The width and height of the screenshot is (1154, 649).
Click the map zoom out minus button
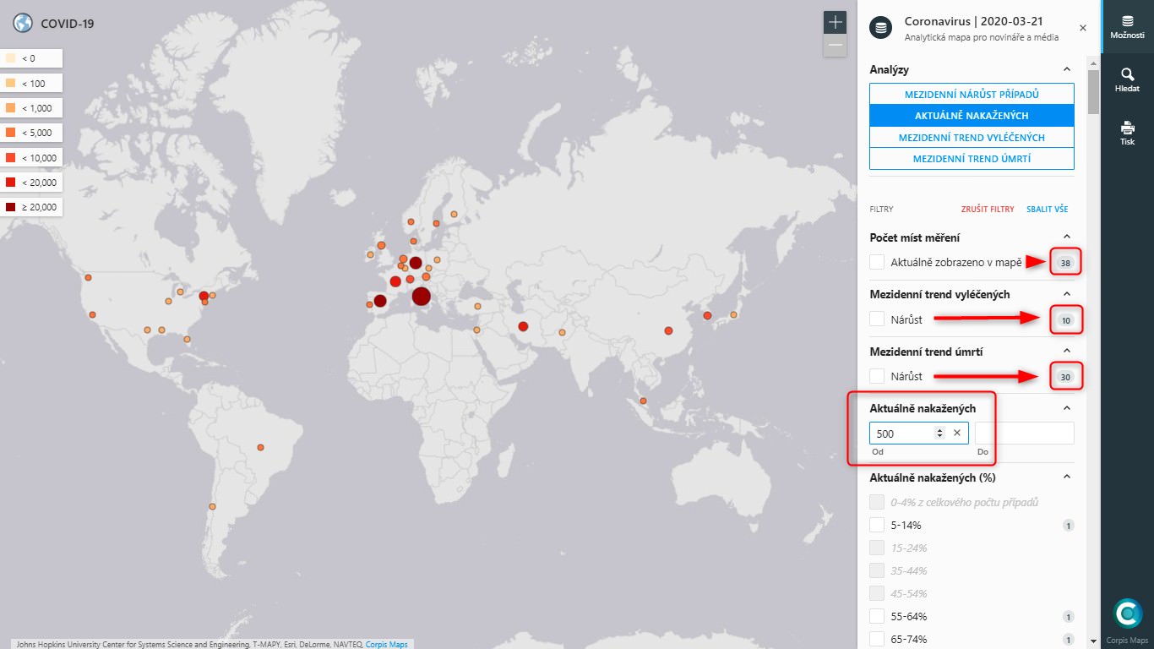(x=835, y=46)
